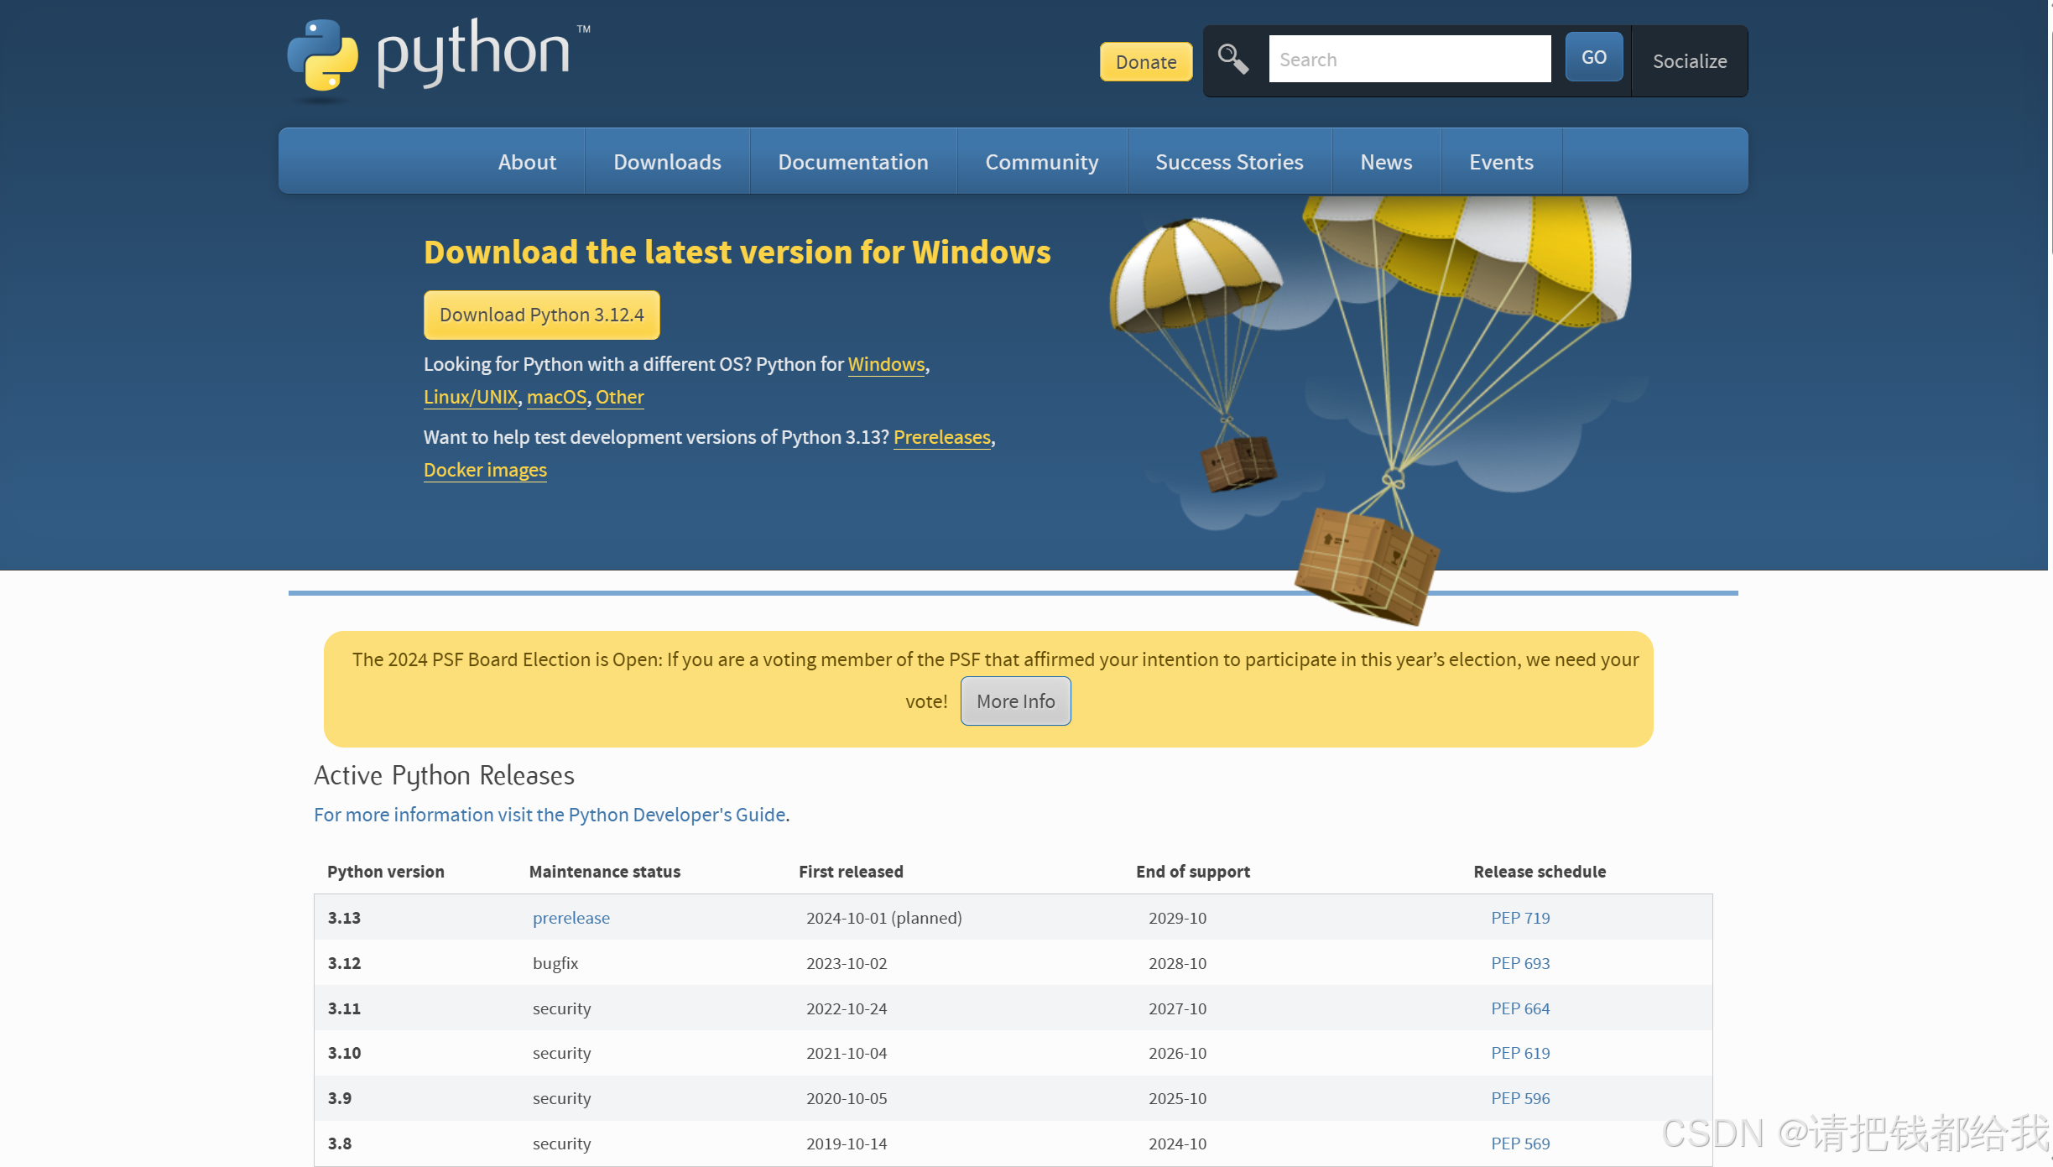Open the Python Developer's Guide link
The image size is (2053, 1167).
(x=550, y=815)
